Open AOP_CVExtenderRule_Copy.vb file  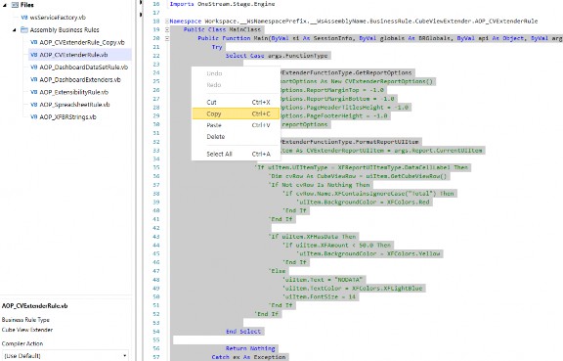coord(82,42)
